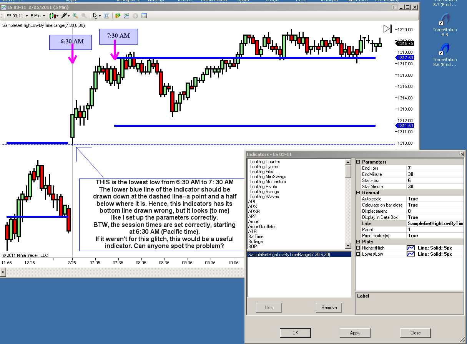
Task: Click the Label value field
Action: tap(435, 223)
